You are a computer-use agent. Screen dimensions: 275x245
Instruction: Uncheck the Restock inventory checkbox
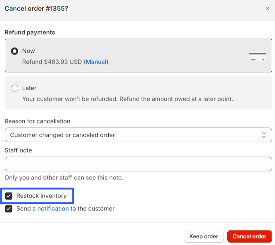9,196
